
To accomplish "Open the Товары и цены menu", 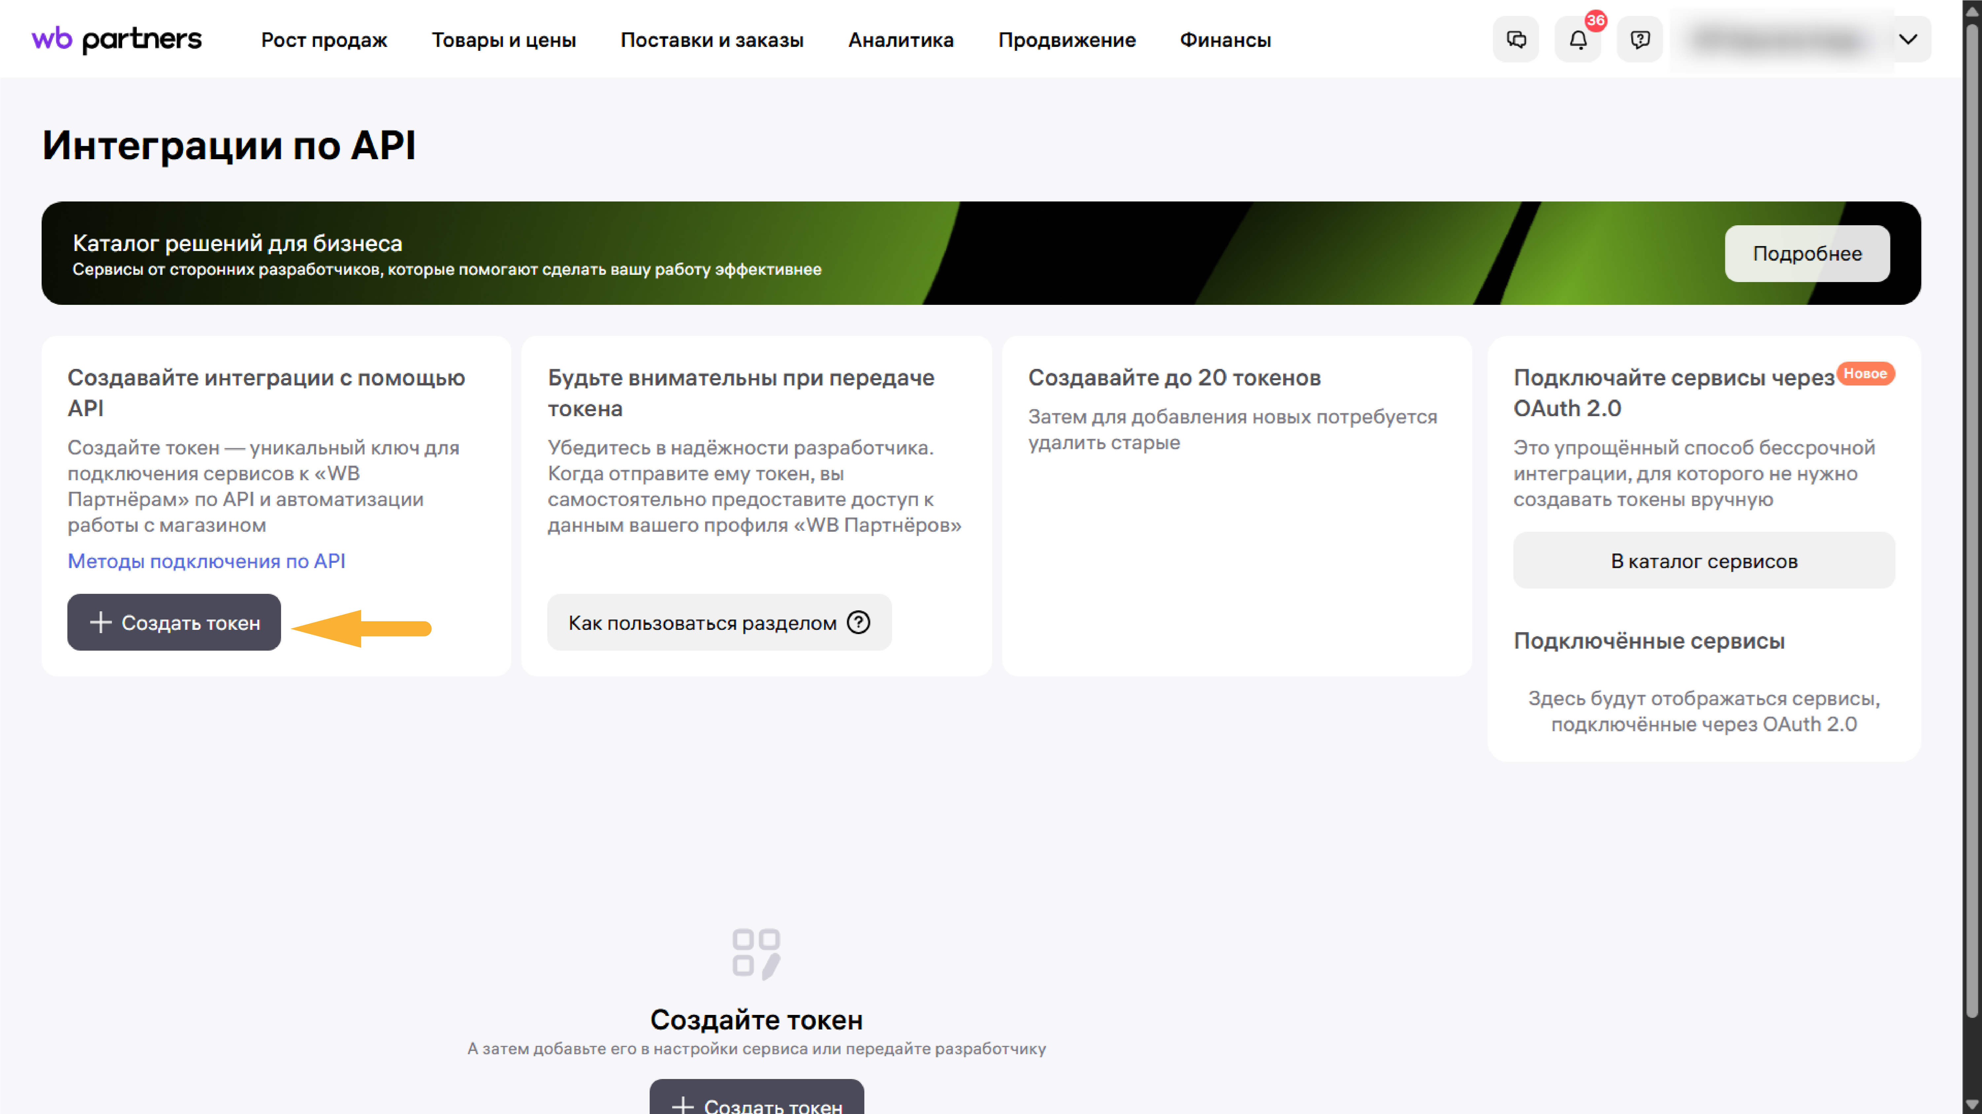I will pos(505,40).
